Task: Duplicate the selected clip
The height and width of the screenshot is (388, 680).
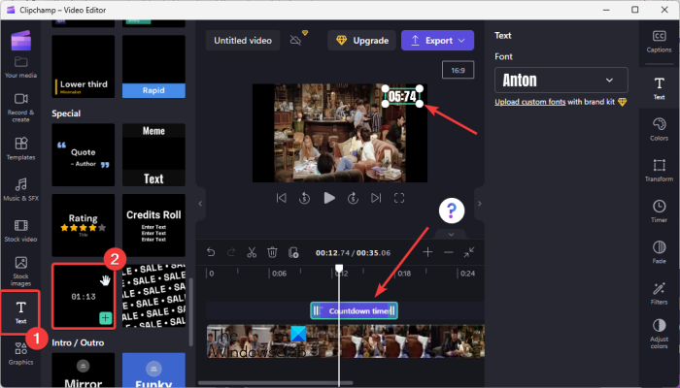Action: (293, 252)
